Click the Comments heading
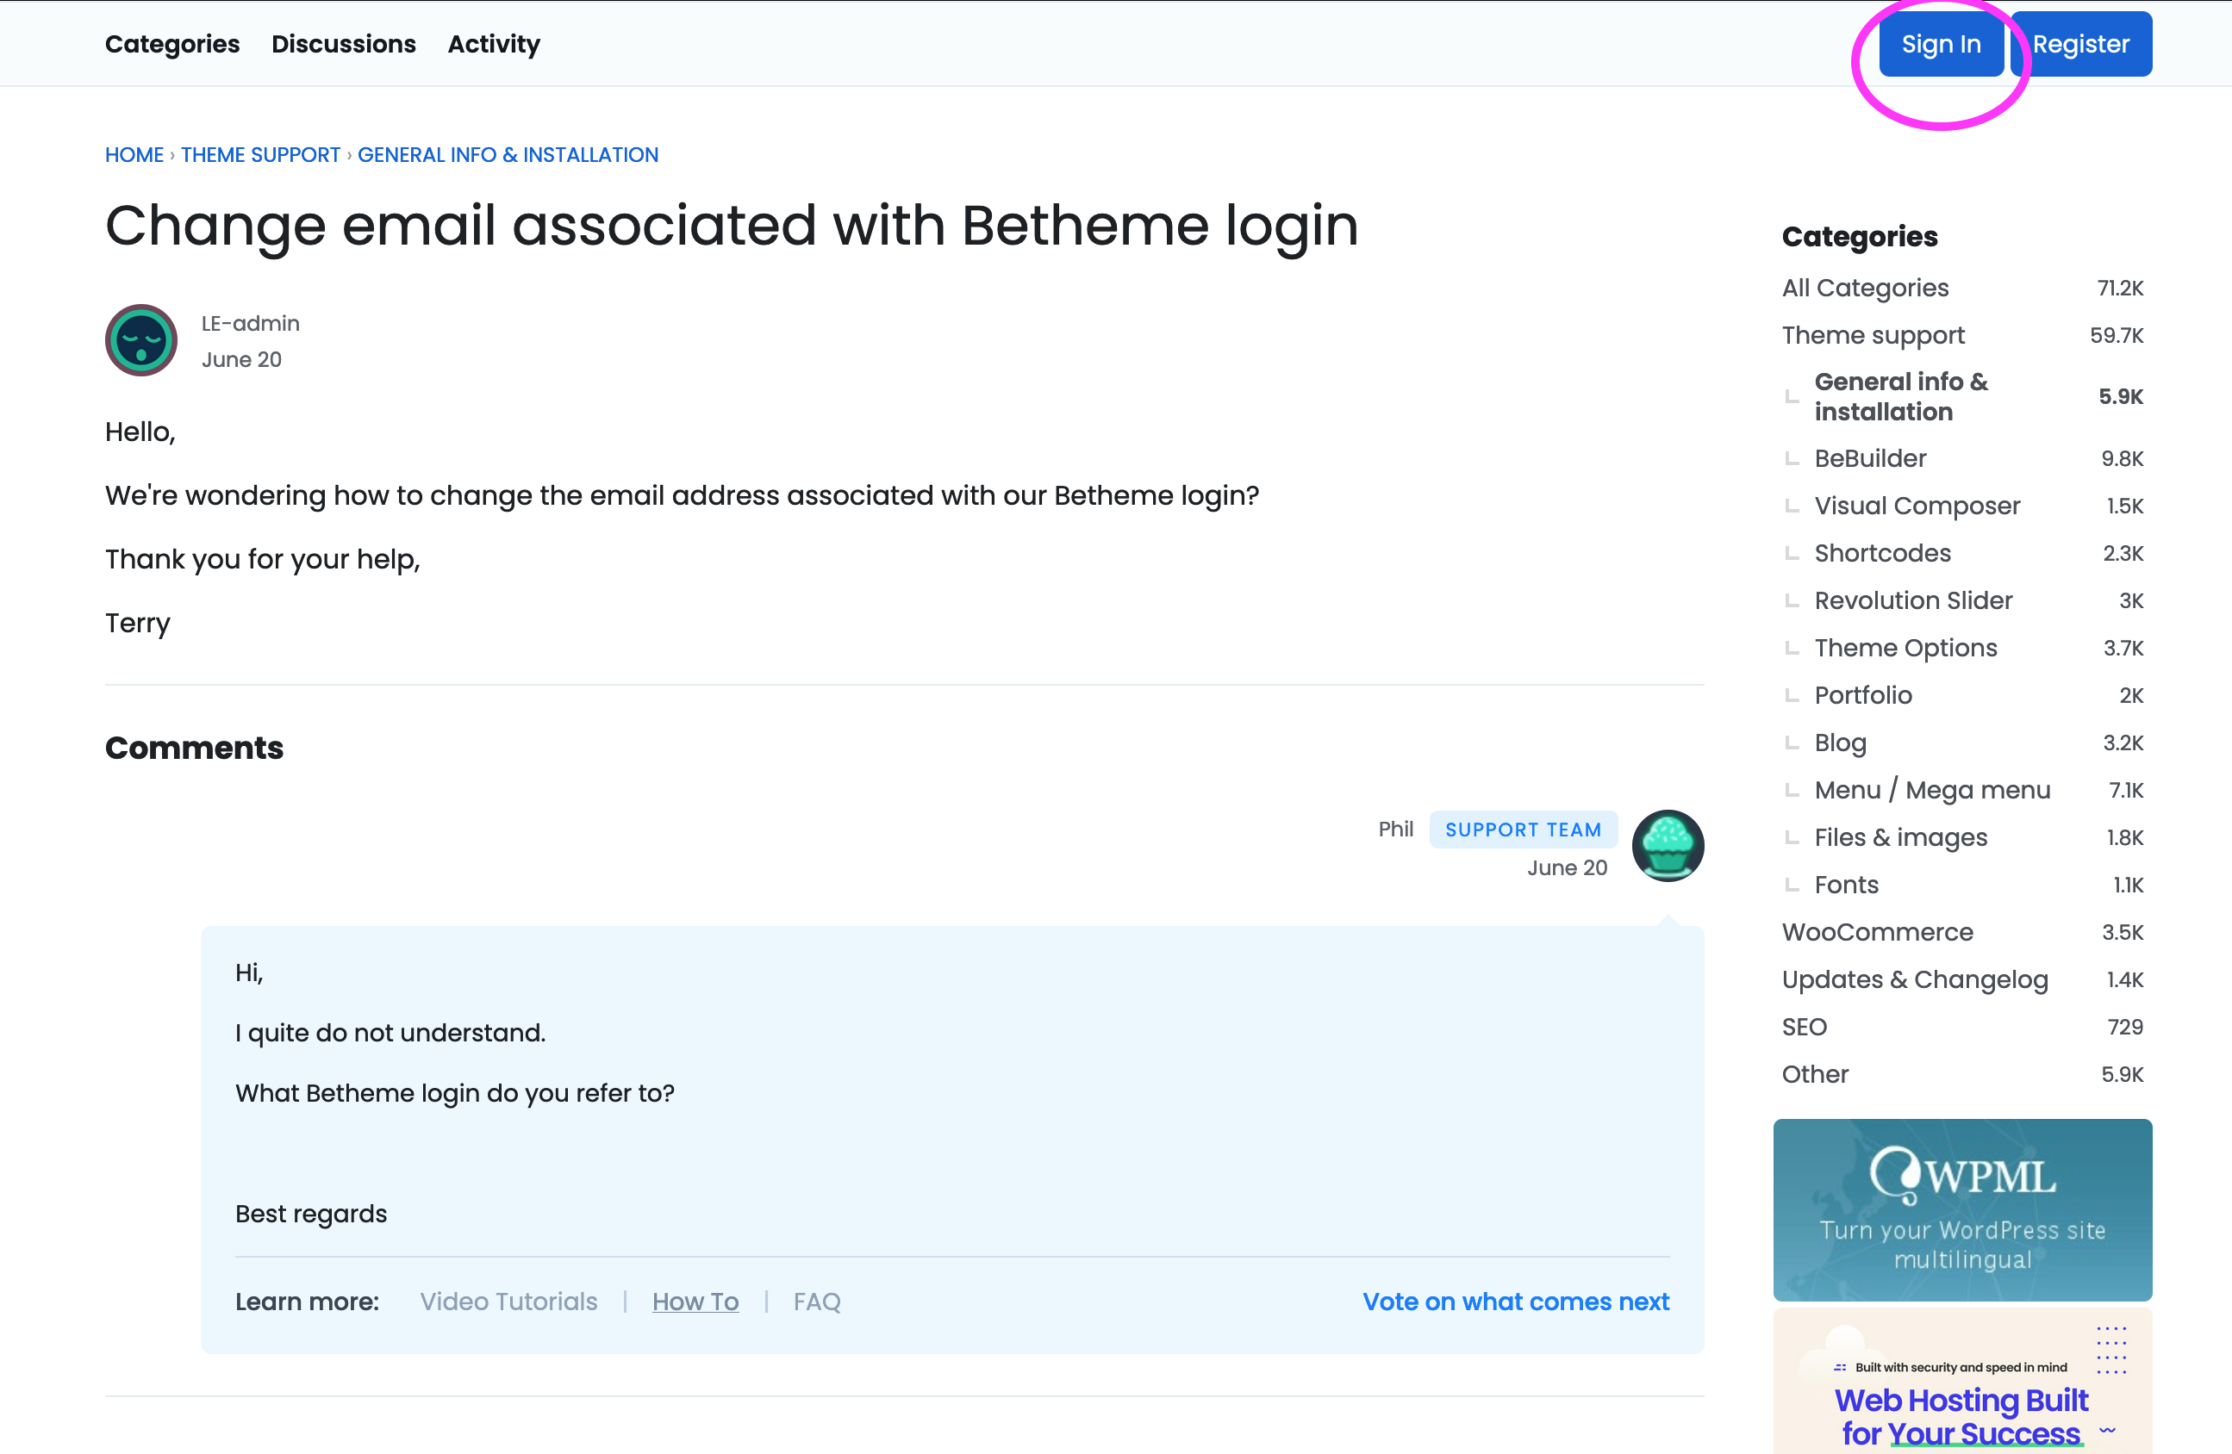This screenshot has width=2232, height=1454. [194, 747]
